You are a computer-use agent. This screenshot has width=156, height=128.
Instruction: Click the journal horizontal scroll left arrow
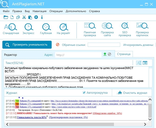click(x=7, y=124)
